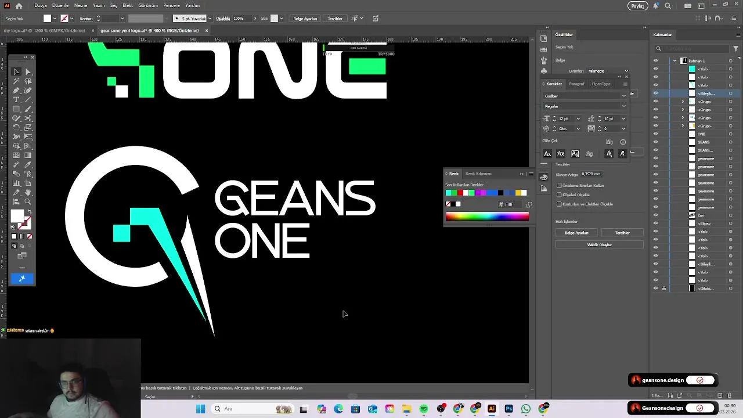
Task: Open the 5 pt. Yuvarlak brush dropdown
Action: point(210,19)
